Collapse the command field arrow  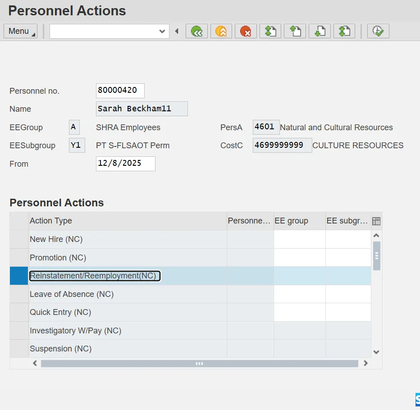point(177,31)
